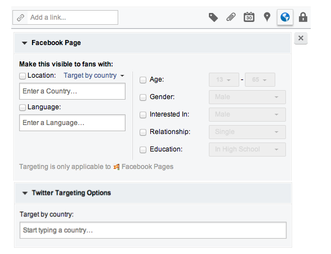Screen dimensions: 331x254
Task: Check the Interested In checkbox
Action: click(143, 115)
